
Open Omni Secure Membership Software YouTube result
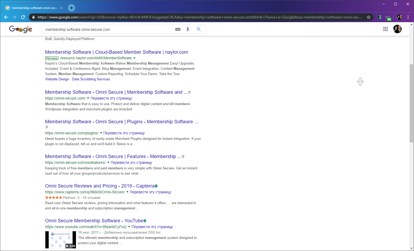(94, 221)
